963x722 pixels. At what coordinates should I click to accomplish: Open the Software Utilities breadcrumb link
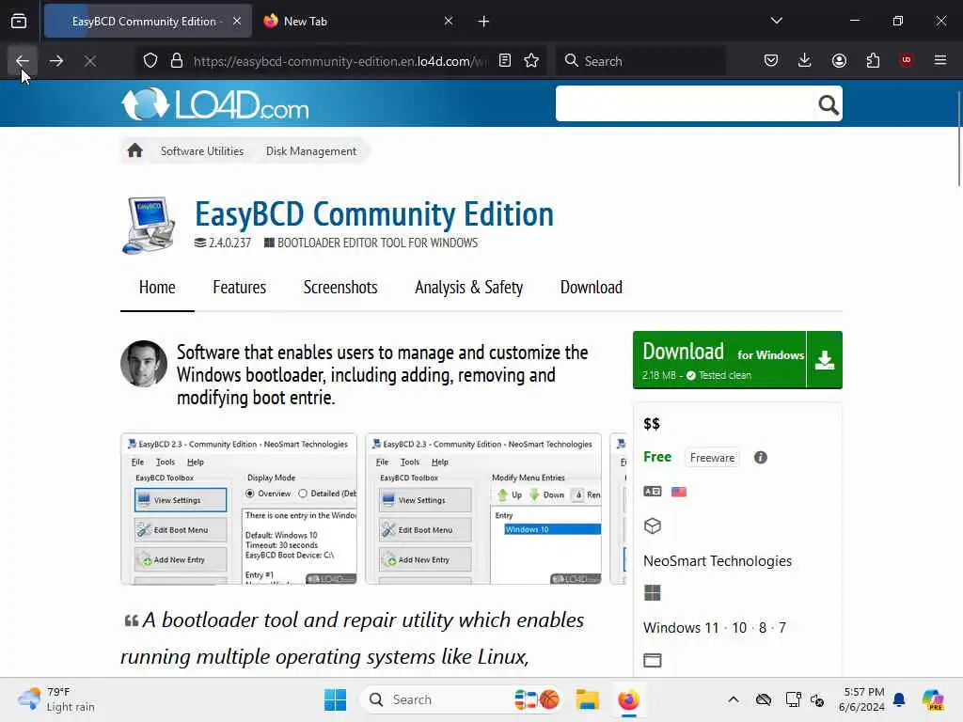click(x=202, y=151)
